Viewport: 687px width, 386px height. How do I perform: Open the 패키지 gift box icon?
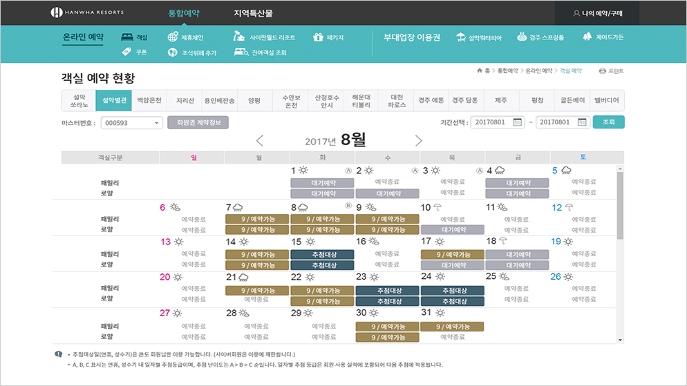click(318, 37)
